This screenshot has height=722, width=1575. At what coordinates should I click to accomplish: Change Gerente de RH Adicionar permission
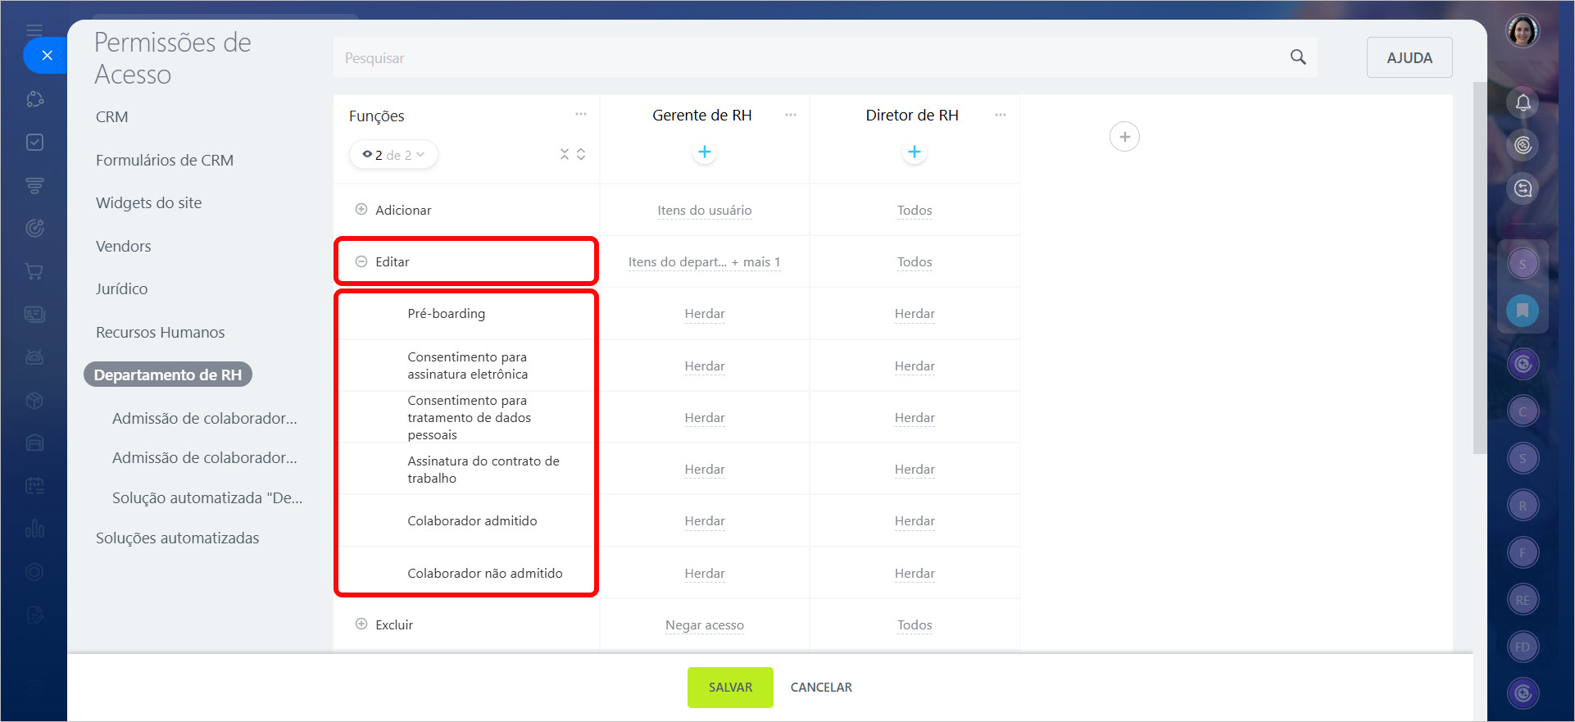click(705, 211)
